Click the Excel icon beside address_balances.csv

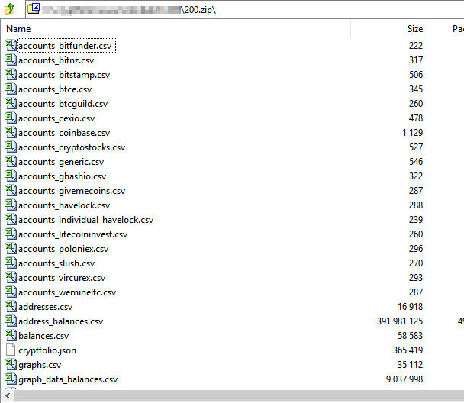[x=11, y=321]
